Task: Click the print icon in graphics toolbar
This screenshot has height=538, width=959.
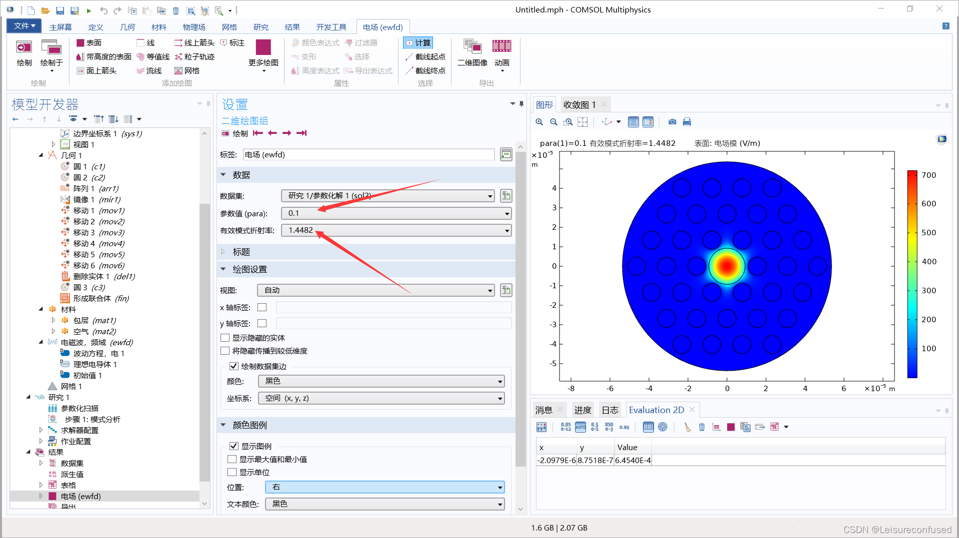Action: tap(687, 122)
